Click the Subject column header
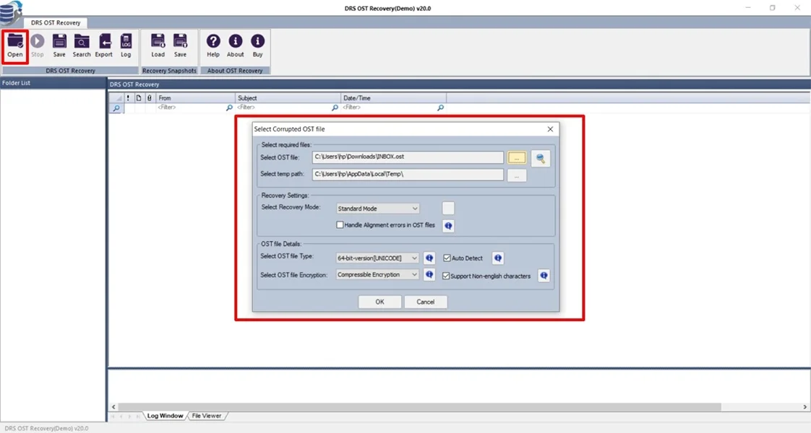The image size is (811, 433). pyautogui.click(x=288, y=97)
